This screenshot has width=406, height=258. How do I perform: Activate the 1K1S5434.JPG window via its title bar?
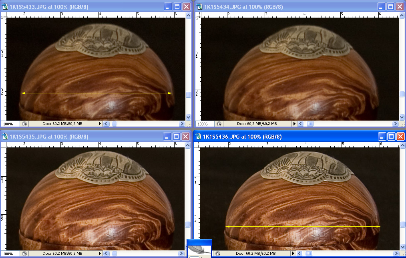pyautogui.click(x=280, y=7)
